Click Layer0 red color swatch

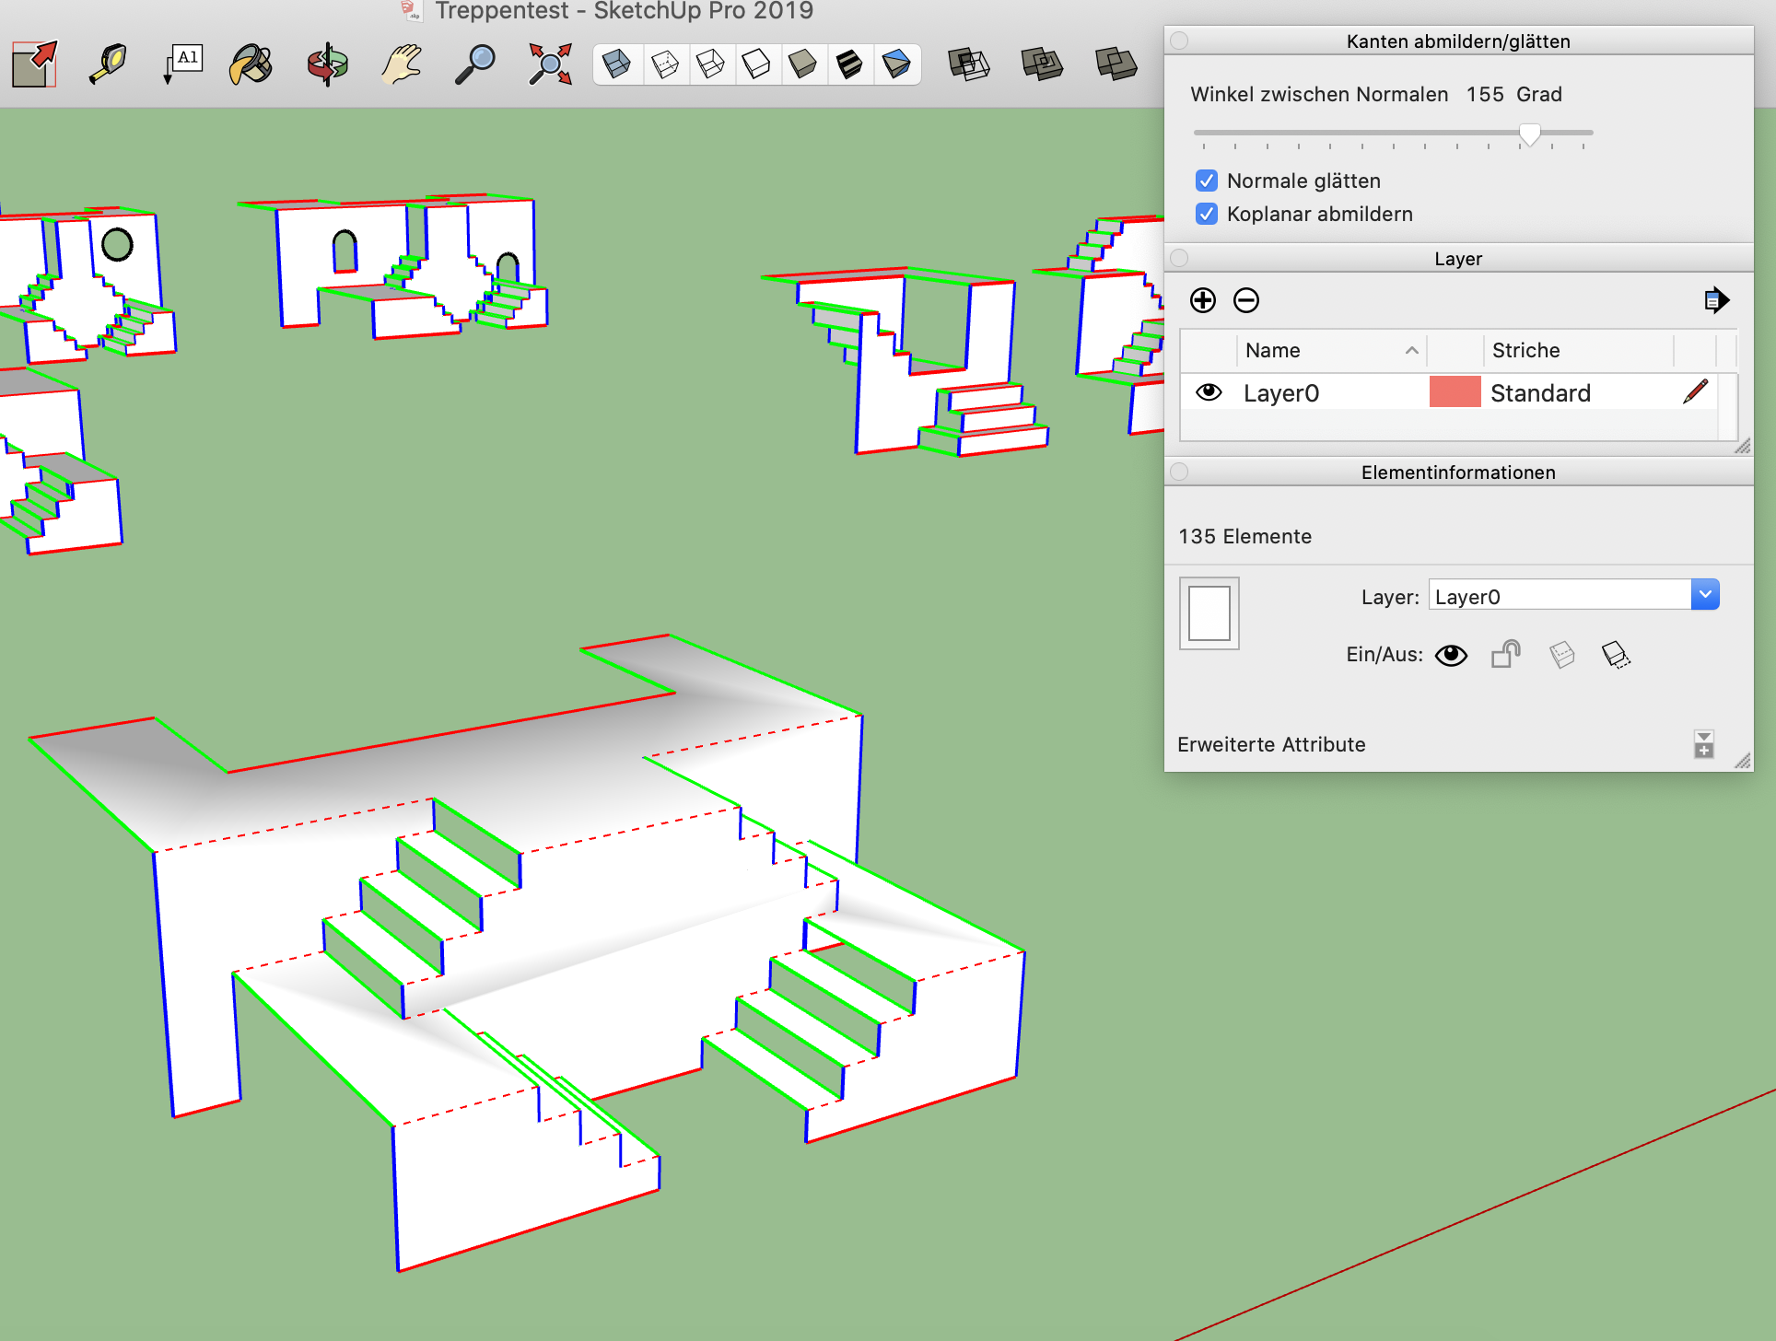(x=1455, y=392)
